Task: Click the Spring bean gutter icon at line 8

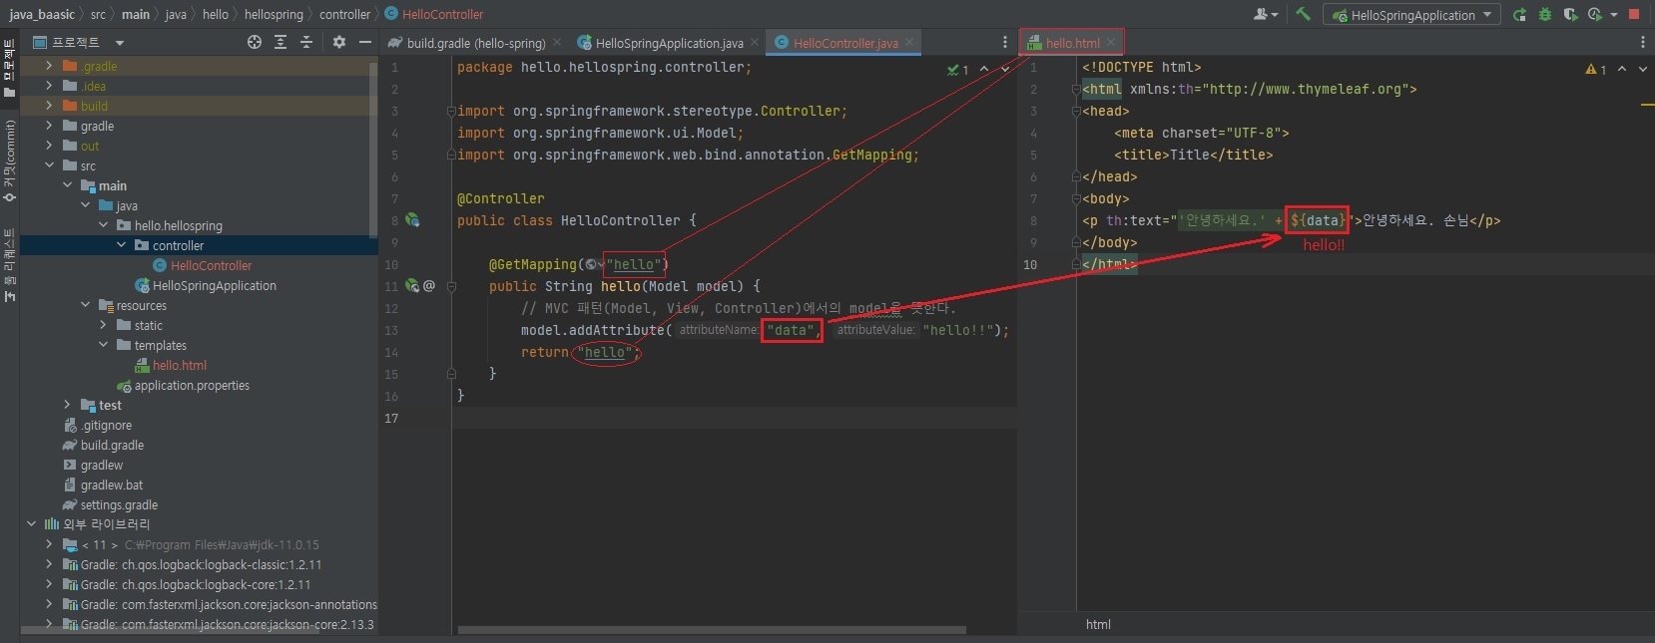Action: click(412, 220)
